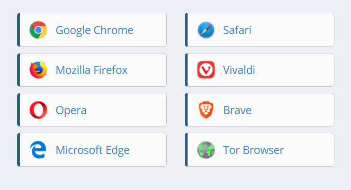Click the Mozilla Firefox fox icon
Screen dimensions: 351x190
pos(38,70)
